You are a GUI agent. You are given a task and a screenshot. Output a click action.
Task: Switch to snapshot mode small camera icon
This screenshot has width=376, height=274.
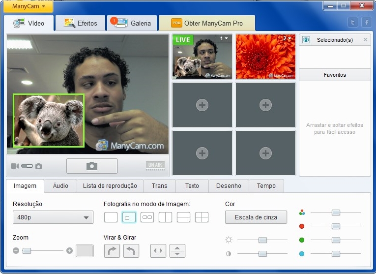point(39,166)
